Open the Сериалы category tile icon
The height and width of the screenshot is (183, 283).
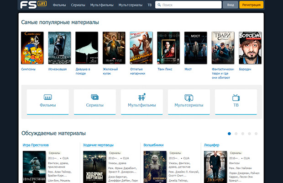click(x=94, y=97)
